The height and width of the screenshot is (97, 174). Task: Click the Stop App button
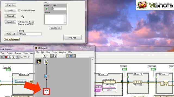tap(73, 38)
